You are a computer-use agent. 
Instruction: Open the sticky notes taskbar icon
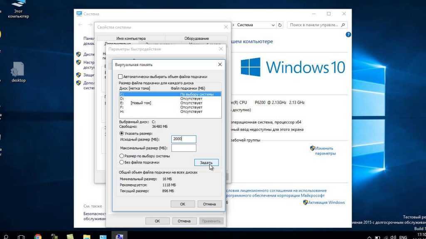pyautogui.click(x=70, y=237)
